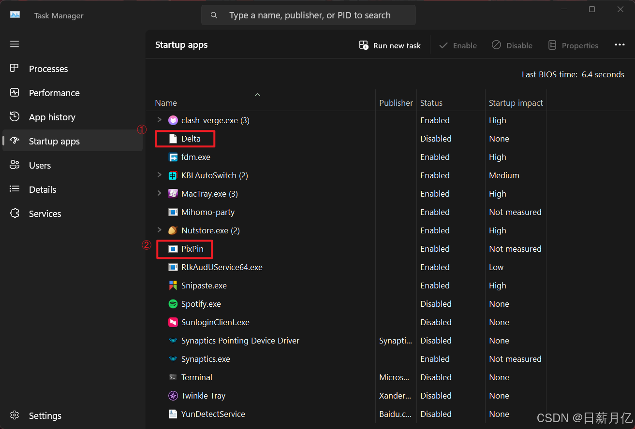Click Enabled status of Snipaste.exe
635x429 pixels.
click(x=435, y=286)
